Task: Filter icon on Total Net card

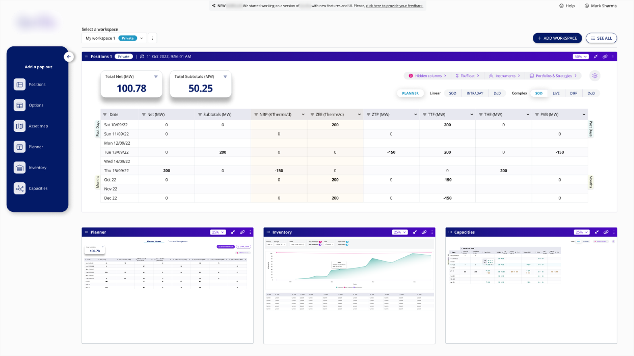Action: click(156, 76)
